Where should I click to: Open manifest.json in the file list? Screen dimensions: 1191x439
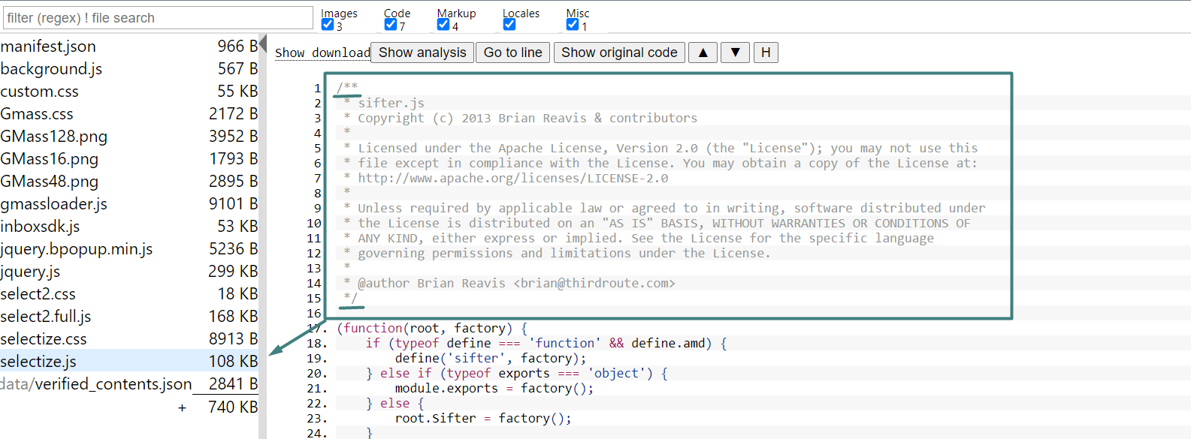[49, 47]
